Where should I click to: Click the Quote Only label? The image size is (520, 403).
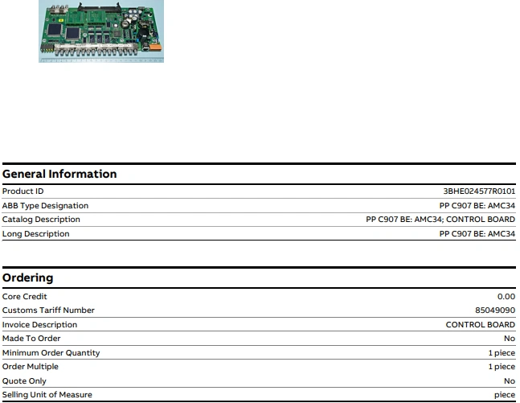(24, 381)
